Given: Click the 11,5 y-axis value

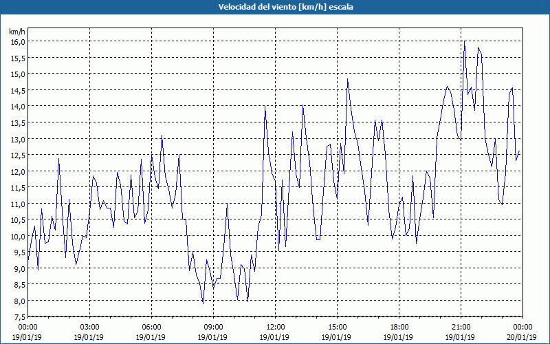Looking at the screenshot, I should point(19,187).
